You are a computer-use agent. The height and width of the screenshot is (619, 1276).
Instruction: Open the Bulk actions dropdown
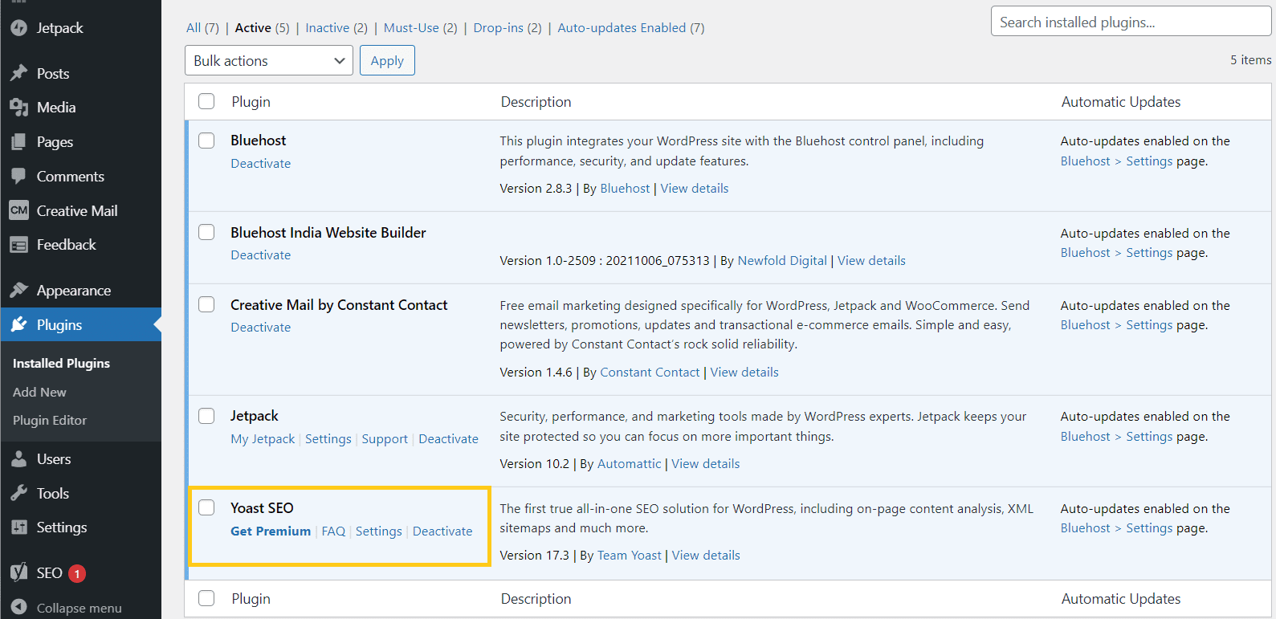[269, 60]
